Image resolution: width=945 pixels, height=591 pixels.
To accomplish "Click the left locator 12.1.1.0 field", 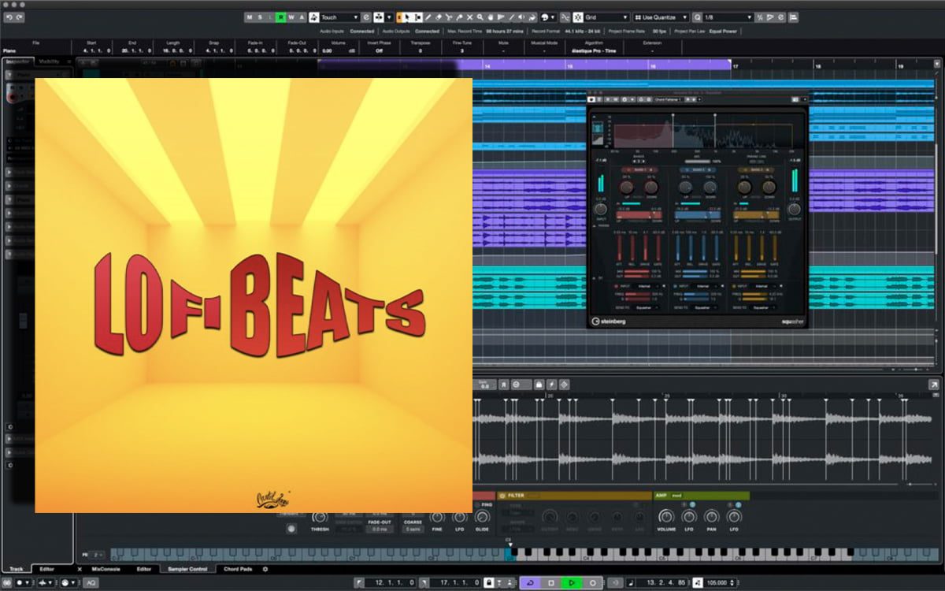I will (391, 582).
